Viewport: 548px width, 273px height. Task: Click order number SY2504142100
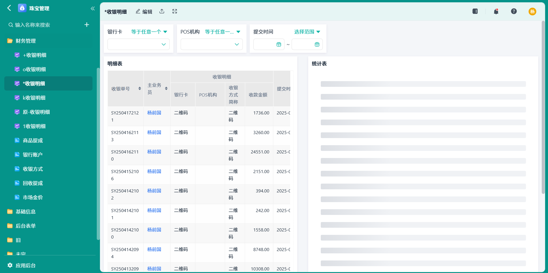click(x=125, y=233)
